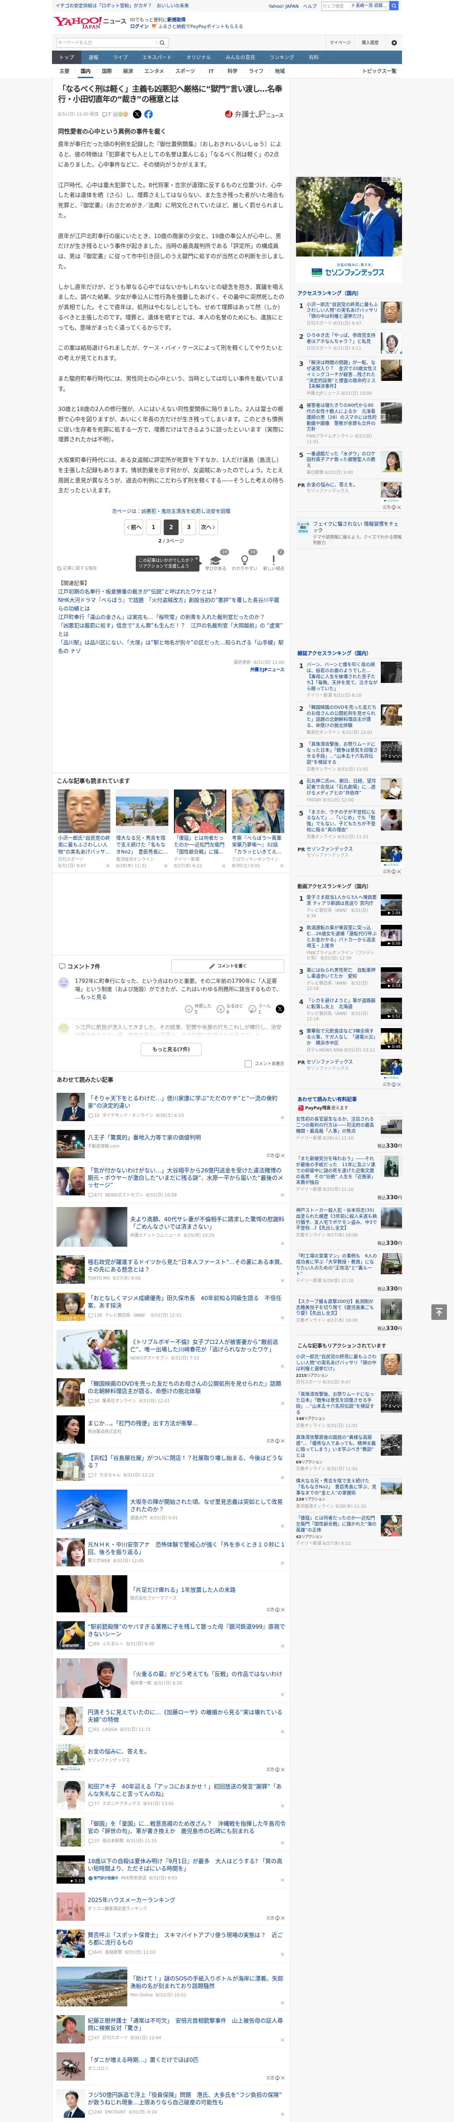Open the みんなの意見 tab
The height and width of the screenshot is (2122, 454).
[x=240, y=58]
